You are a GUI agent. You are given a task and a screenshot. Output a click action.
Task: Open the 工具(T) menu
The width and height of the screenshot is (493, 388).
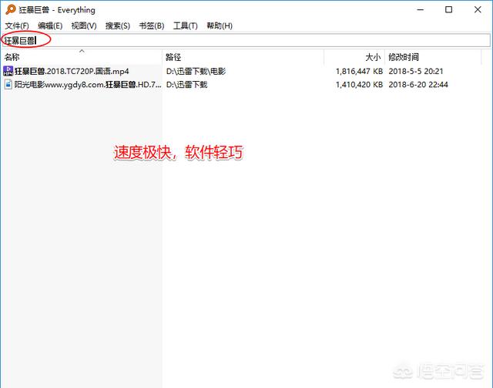(185, 25)
